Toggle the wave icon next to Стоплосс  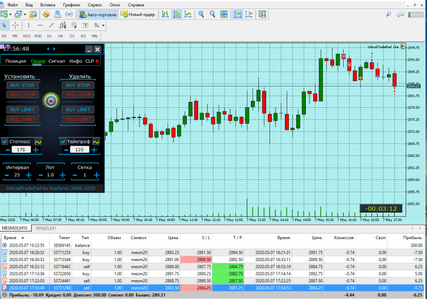pyautogui.click(x=38, y=142)
